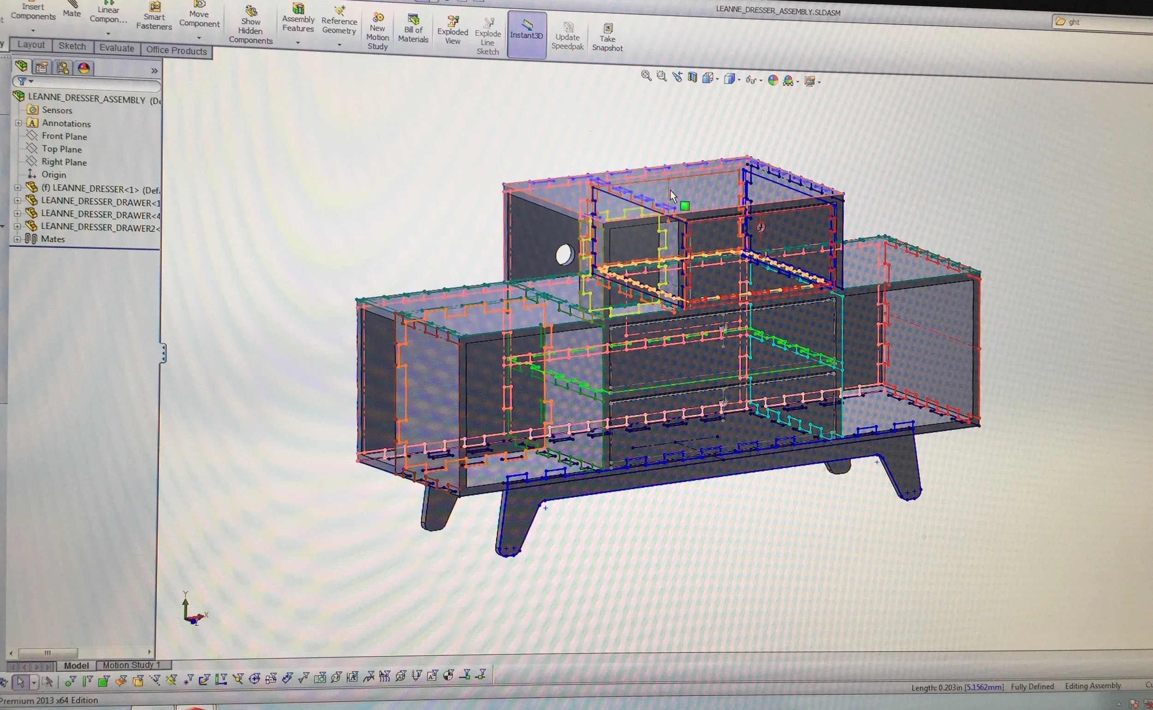Toggle the Filter Solid Bodies yellow cube filter
The image size is (1153, 710).
(x=138, y=681)
